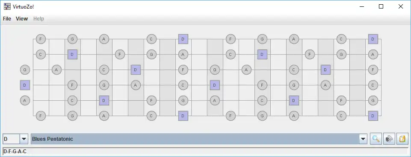This screenshot has height=157, width=411.
Task: Click D root at third fret, B string
Action: click(72, 55)
